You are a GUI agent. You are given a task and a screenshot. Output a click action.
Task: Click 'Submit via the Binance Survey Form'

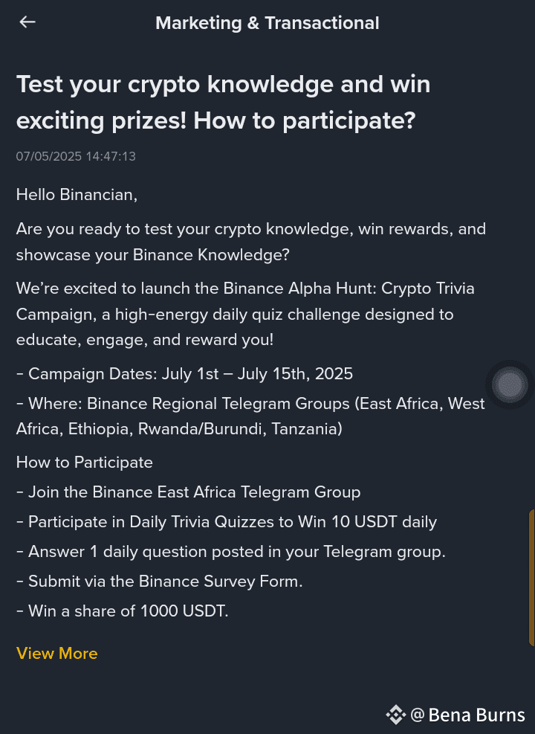[160, 581]
